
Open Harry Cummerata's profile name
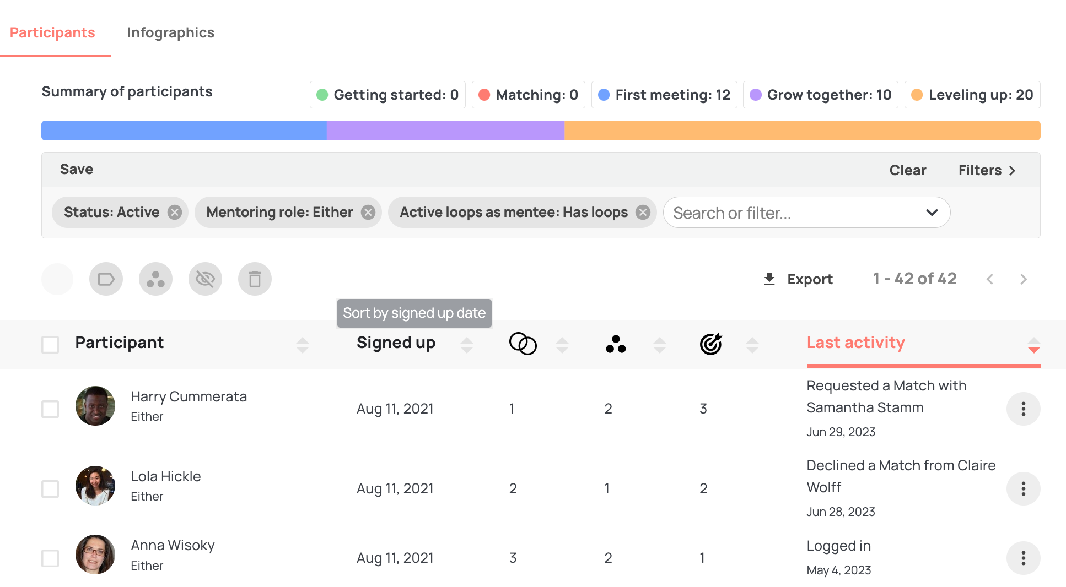click(189, 396)
